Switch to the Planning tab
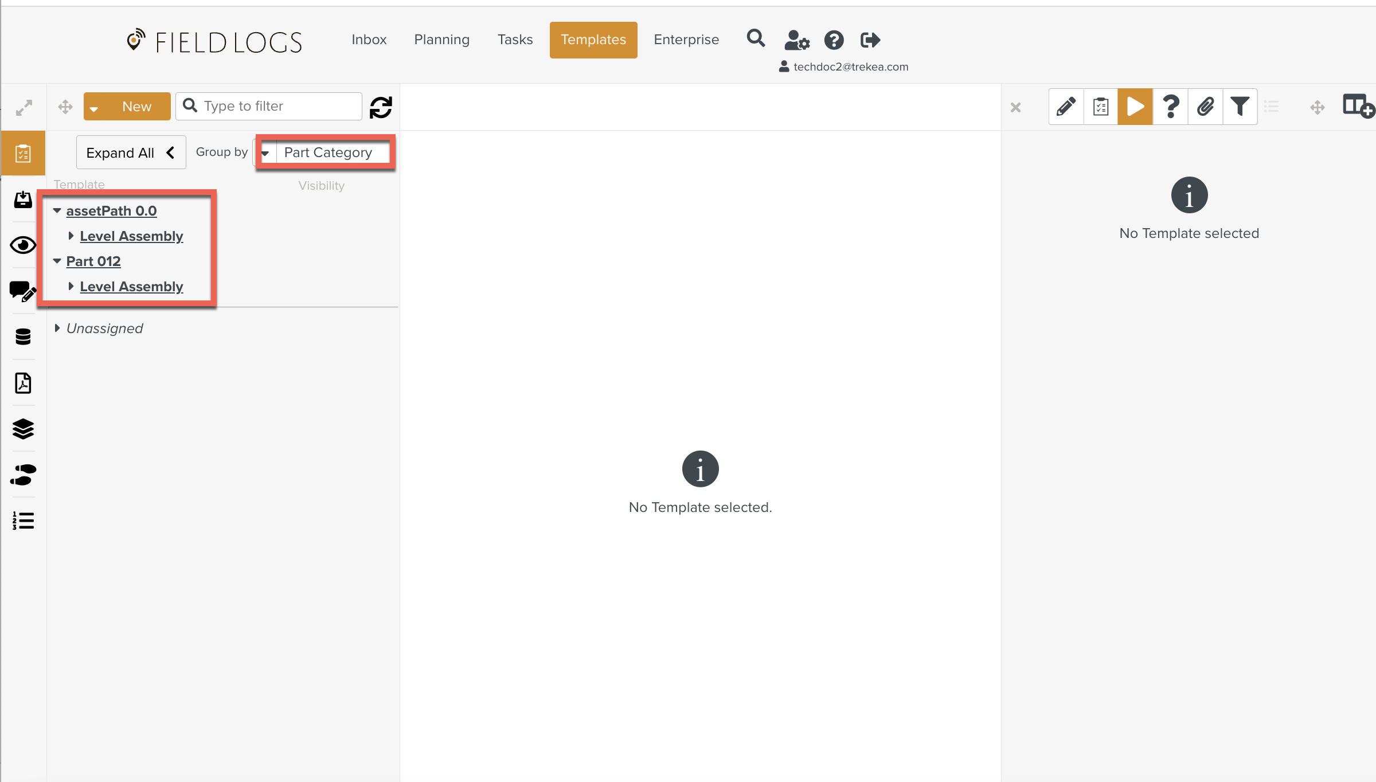The width and height of the screenshot is (1376, 782). (x=441, y=40)
